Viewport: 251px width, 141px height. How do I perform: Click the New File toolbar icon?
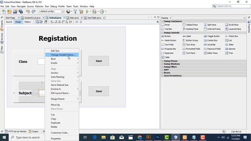4,11
